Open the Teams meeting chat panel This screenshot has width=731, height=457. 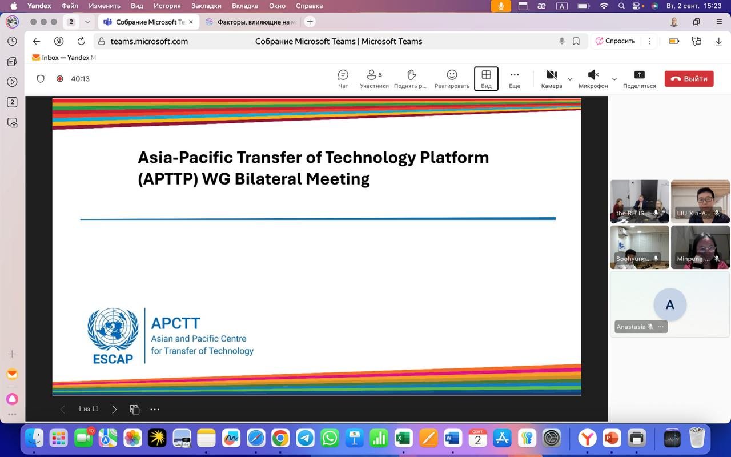click(343, 79)
